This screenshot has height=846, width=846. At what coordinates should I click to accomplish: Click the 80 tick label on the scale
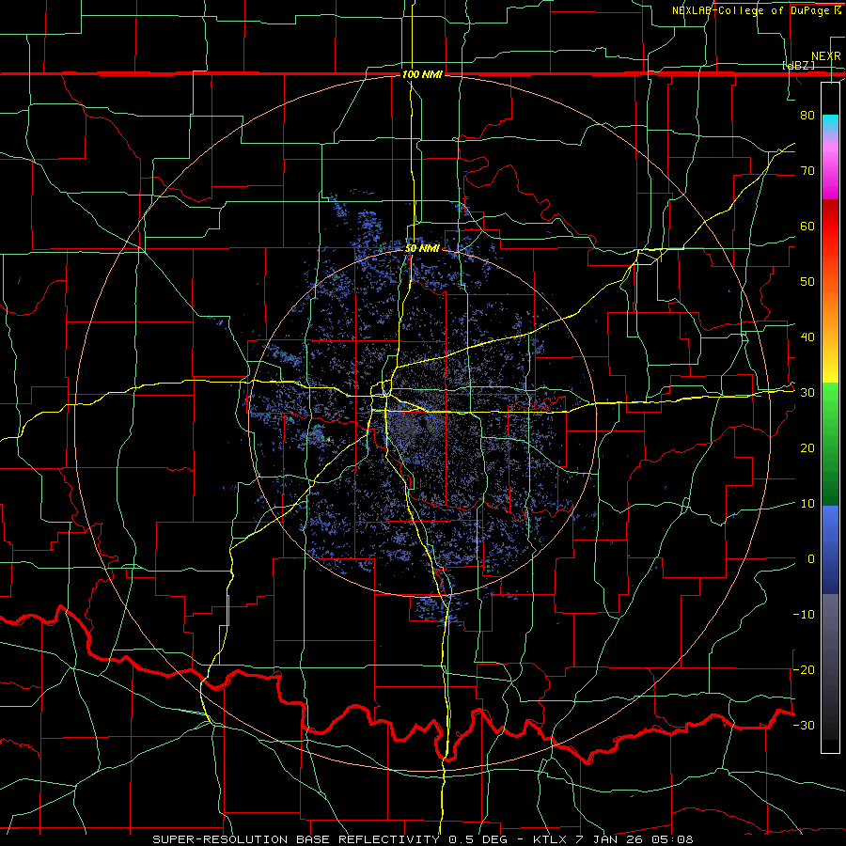point(807,116)
